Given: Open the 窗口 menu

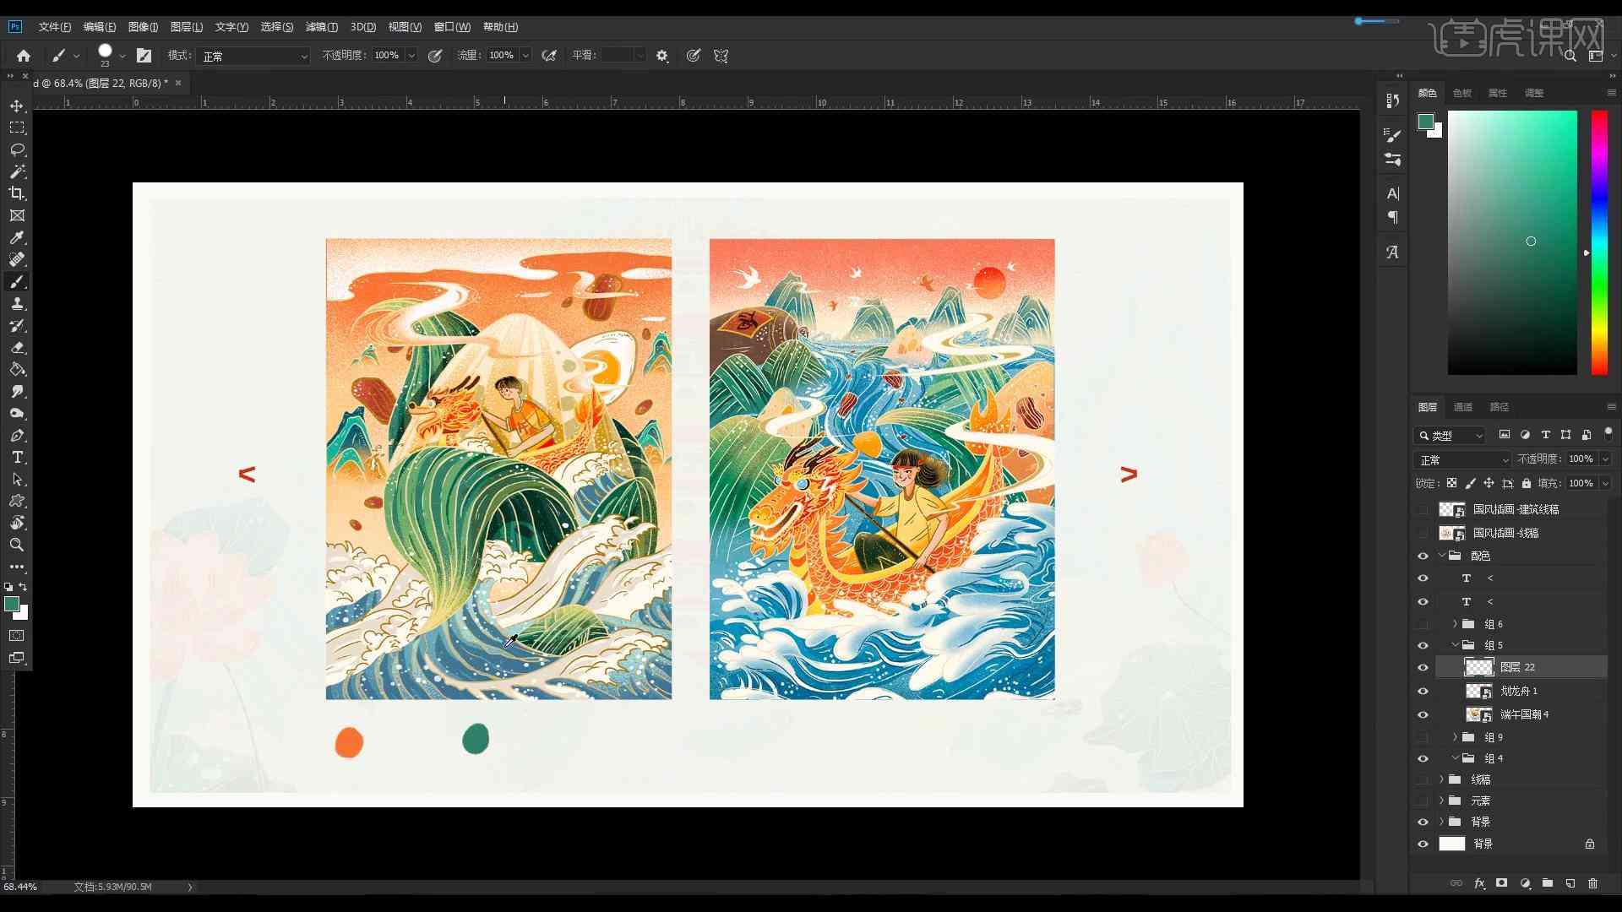Looking at the screenshot, I should [x=452, y=27].
